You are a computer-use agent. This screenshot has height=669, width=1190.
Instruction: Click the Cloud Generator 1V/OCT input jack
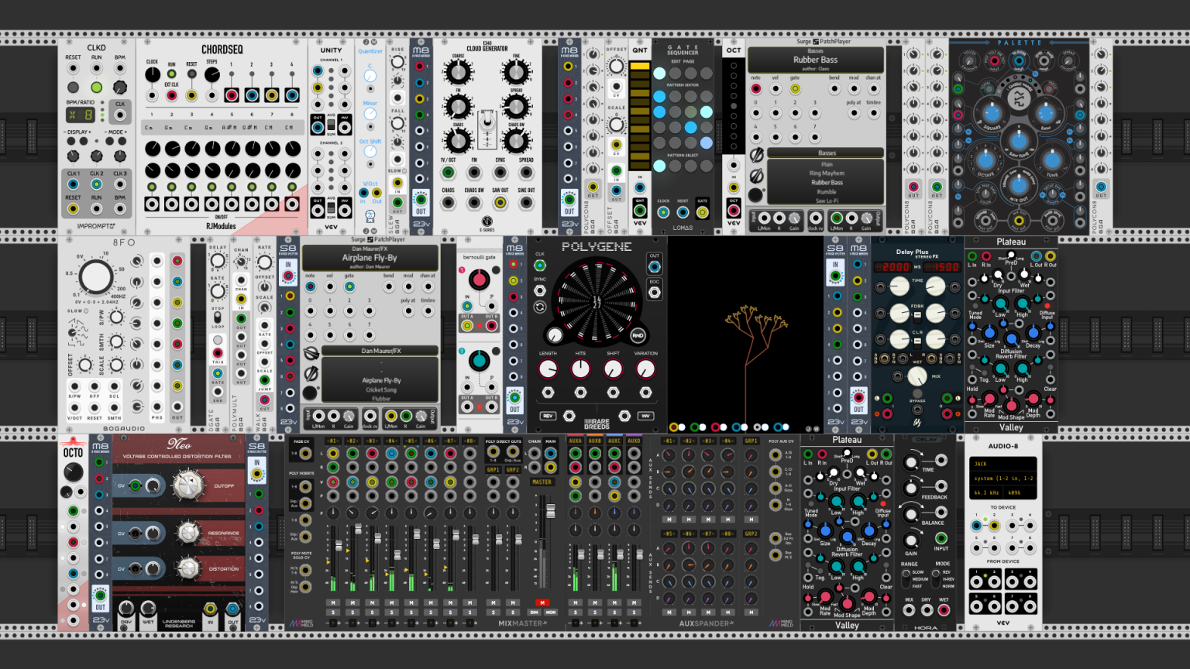[x=449, y=173]
